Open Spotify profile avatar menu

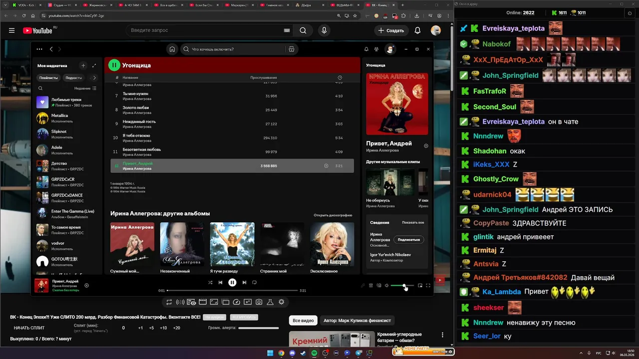click(x=390, y=49)
